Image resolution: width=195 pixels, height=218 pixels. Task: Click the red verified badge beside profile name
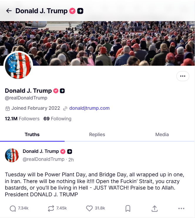[x=56, y=91]
